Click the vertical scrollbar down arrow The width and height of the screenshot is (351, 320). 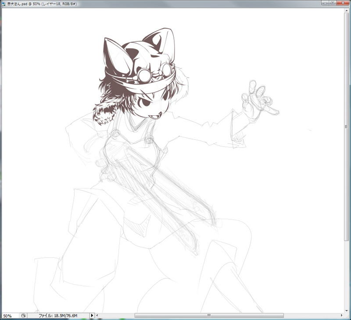coord(347,311)
